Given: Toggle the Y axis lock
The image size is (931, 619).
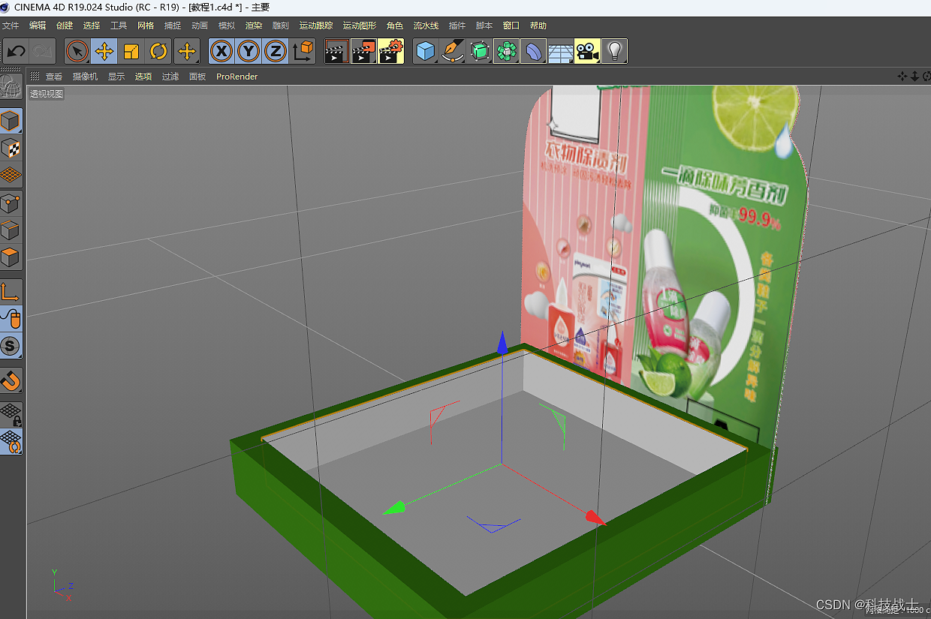Looking at the screenshot, I should click(x=249, y=51).
